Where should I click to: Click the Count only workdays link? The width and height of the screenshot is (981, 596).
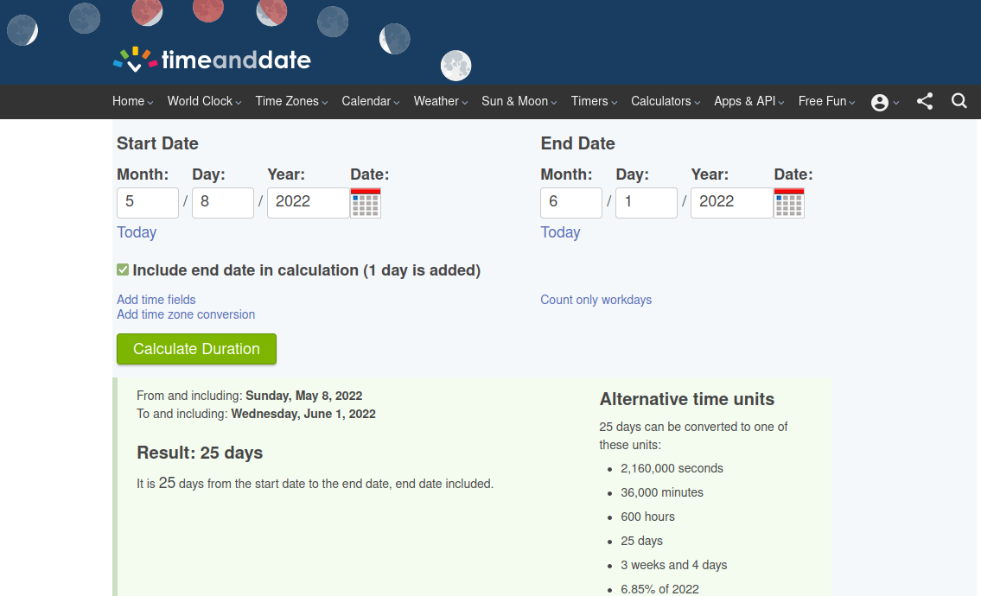tap(596, 300)
